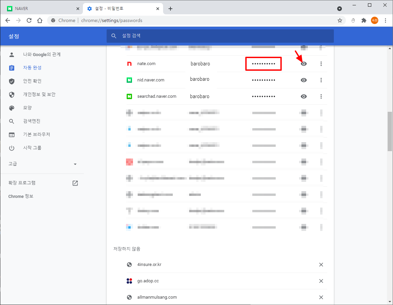Viewport: 393px width, 305px height.
Task: Open 시작 그룹 startup settings
Action: click(32, 148)
